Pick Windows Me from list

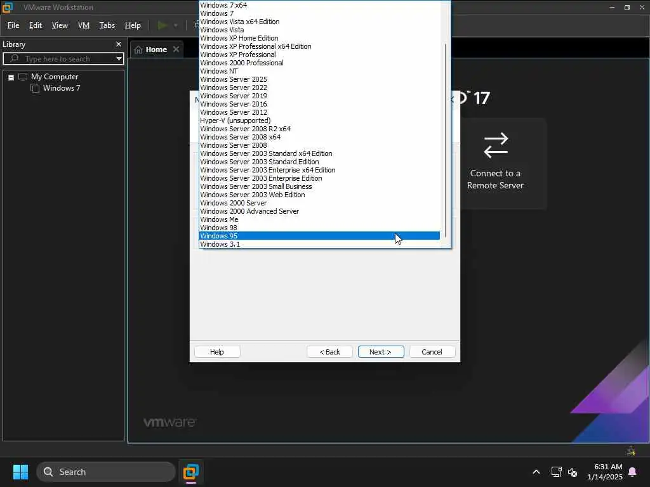click(x=319, y=219)
